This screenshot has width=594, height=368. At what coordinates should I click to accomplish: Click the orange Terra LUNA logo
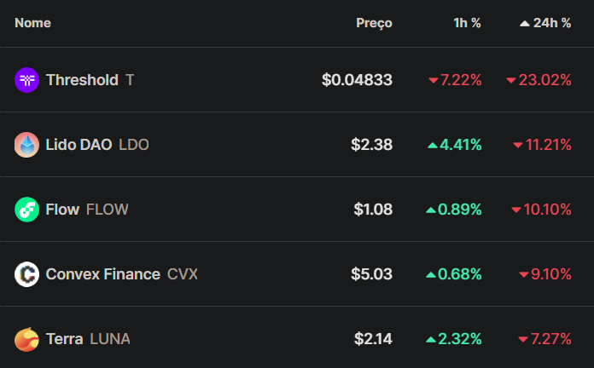pyautogui.click(x=27, y=339)
